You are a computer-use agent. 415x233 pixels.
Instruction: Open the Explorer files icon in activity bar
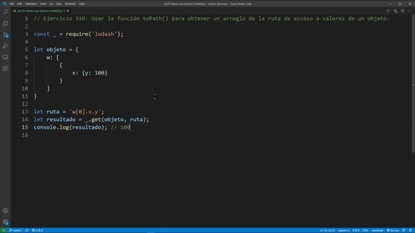(5, 23)
